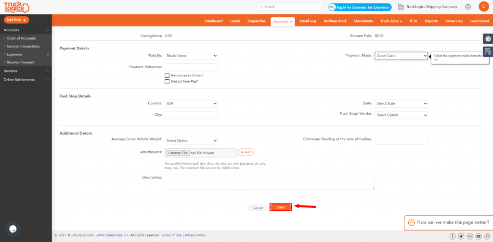This screenshot has height=242, width=493.
Task: Open right-side notes panel icon
Action: (488, 52)
